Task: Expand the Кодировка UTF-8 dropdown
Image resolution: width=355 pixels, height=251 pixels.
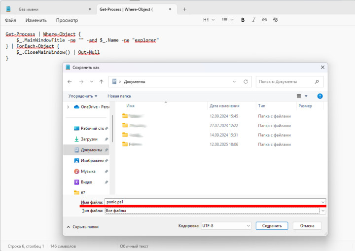Action: point(247,226)
